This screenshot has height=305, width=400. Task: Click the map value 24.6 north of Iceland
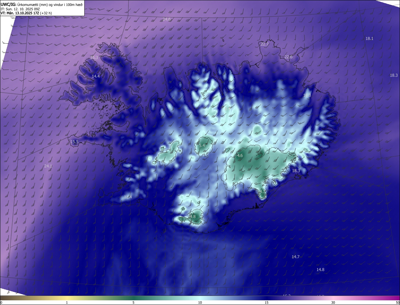coord(167,19)
